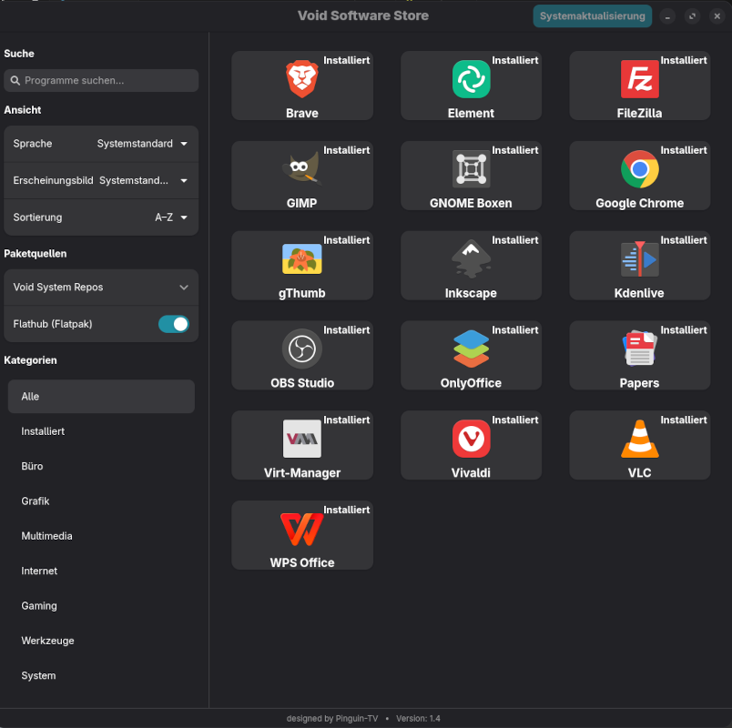The image size is (732, 728).
Task: Click the Brave browser lion icon
Action: pyautogui.click(x=301, y=79)
